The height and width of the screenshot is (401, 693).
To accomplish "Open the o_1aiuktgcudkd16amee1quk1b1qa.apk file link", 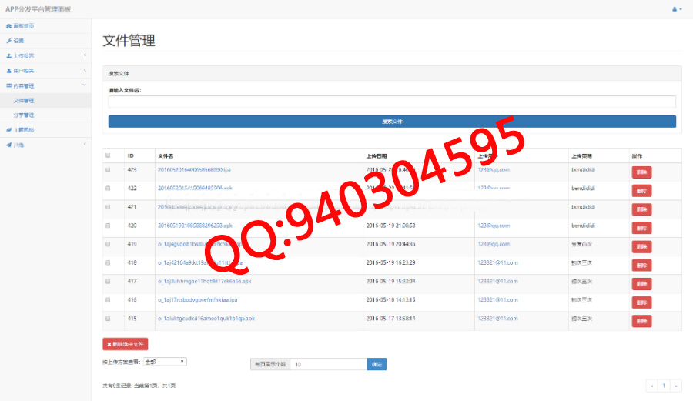I will point(206,319).
